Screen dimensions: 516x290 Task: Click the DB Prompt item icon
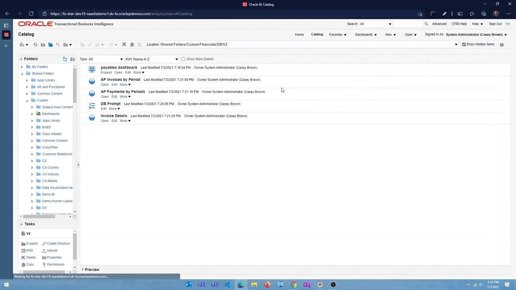92,106
